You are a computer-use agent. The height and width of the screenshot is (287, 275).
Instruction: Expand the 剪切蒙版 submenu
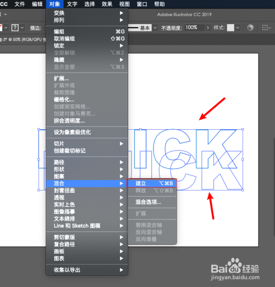pos(87,238)
